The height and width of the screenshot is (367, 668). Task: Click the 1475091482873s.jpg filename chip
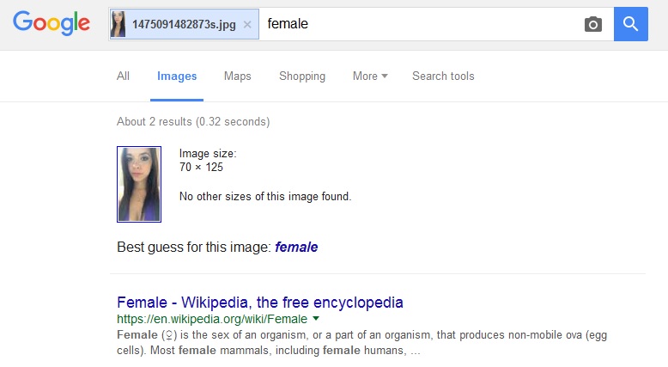point(184,24)
